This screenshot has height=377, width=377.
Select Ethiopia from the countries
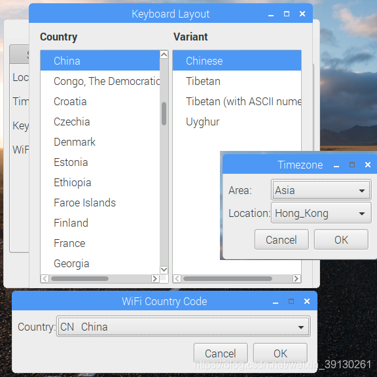coord(100,182)
